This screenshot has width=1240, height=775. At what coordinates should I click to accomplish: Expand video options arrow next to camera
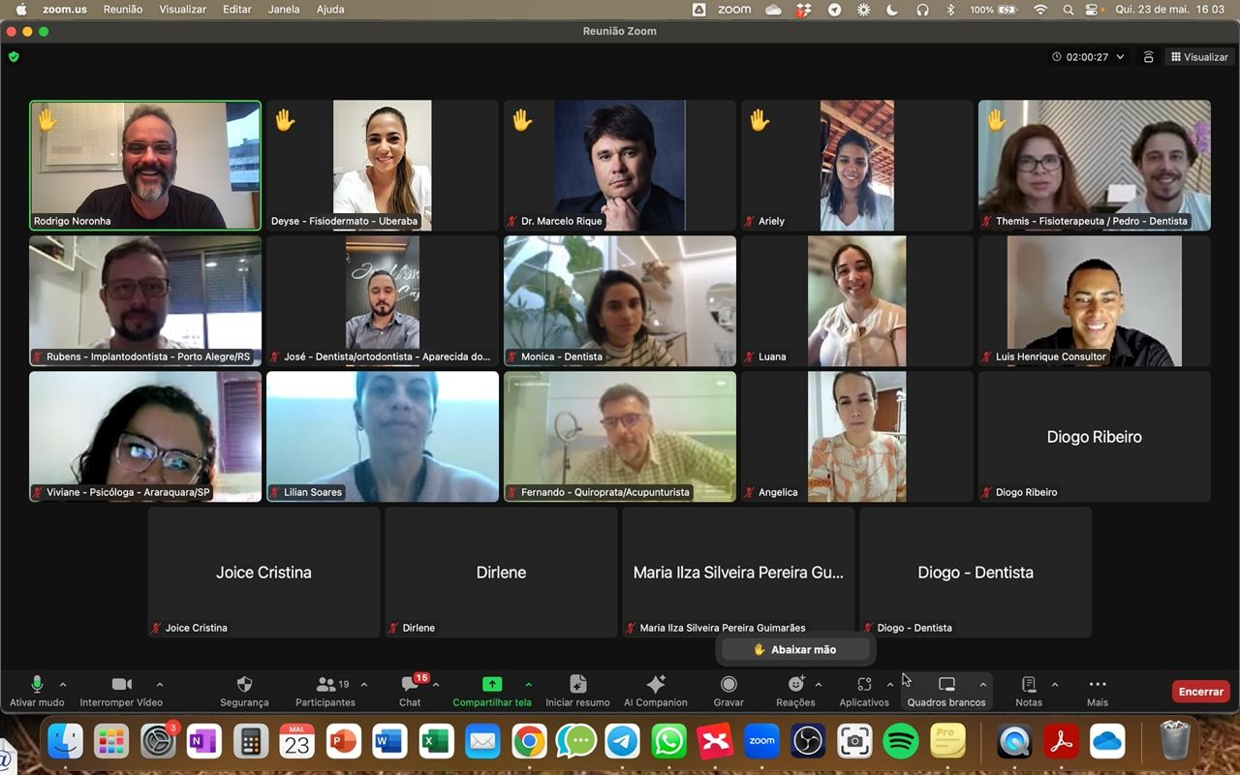[160, 685]
